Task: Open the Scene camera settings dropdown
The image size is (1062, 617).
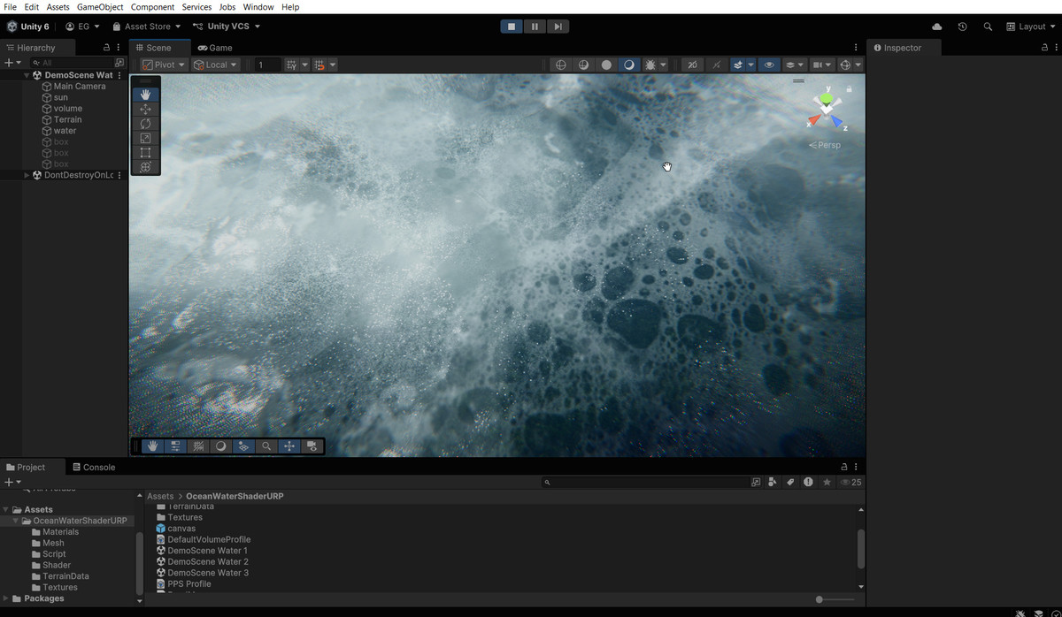Action: 822,65
